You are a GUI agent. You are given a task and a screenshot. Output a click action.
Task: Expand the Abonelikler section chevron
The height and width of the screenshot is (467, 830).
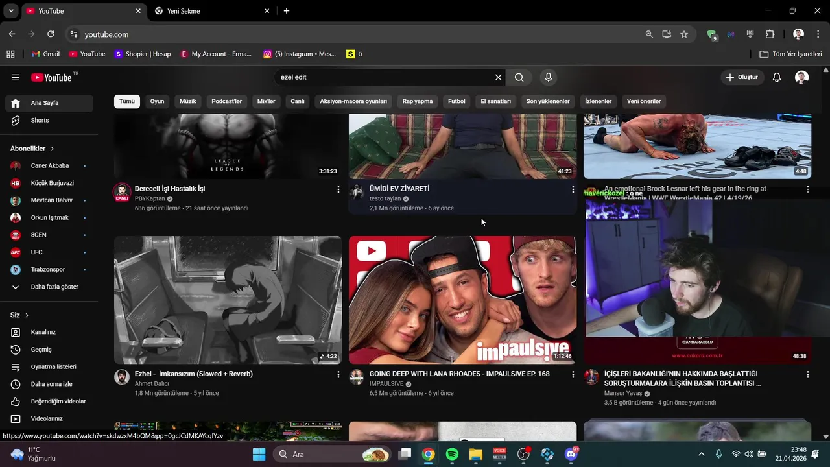pos(53,149)
